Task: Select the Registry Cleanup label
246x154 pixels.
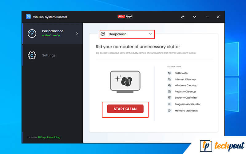Action: click(185, 91)
